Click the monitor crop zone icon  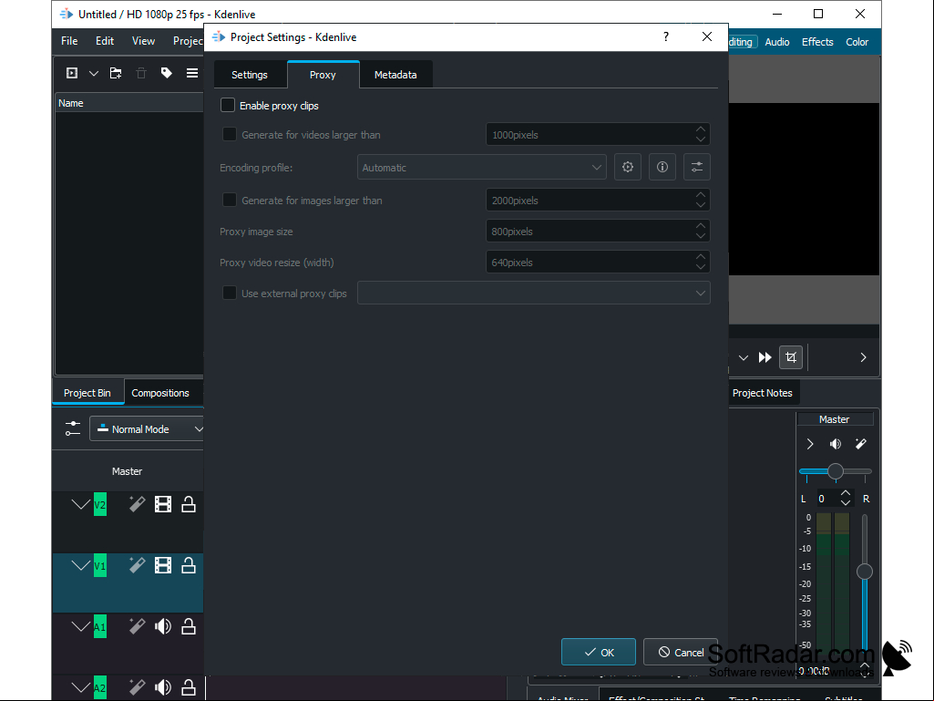[791, 357]
